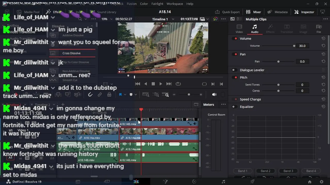Image resolution: width=330 pixels, height=185 pixels.
Task: Open the Fusion menu
Action: [132, 4]
